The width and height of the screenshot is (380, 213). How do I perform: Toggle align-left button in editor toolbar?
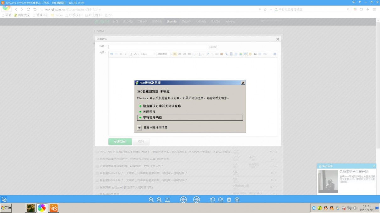(175, 54)
